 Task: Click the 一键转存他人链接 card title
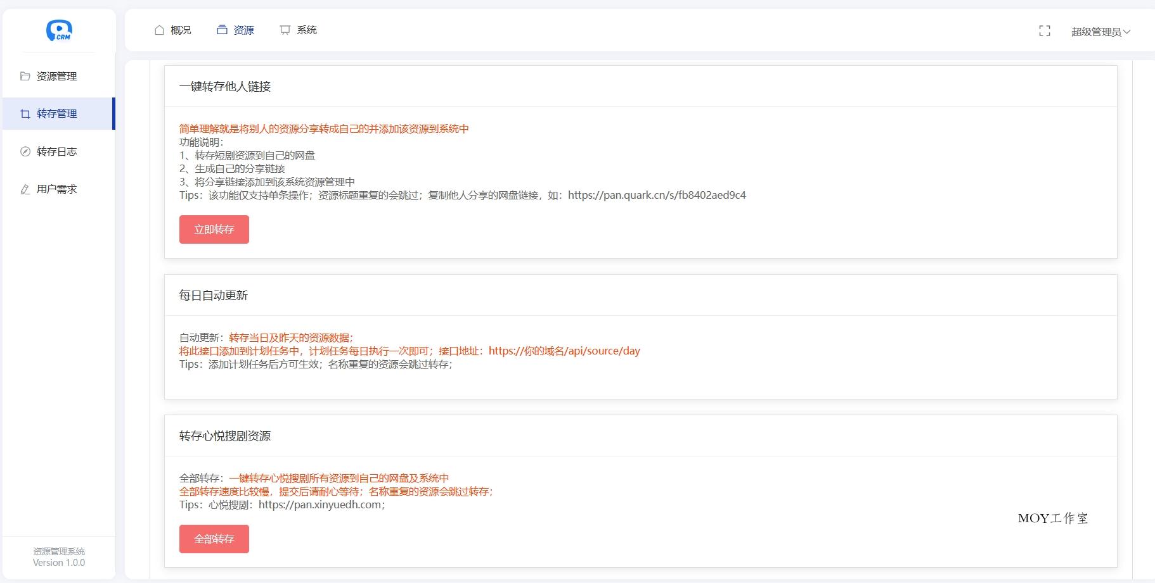pos(225,87)
